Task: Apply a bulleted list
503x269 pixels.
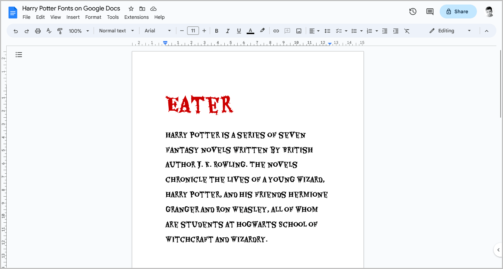Action: point(354,31)
